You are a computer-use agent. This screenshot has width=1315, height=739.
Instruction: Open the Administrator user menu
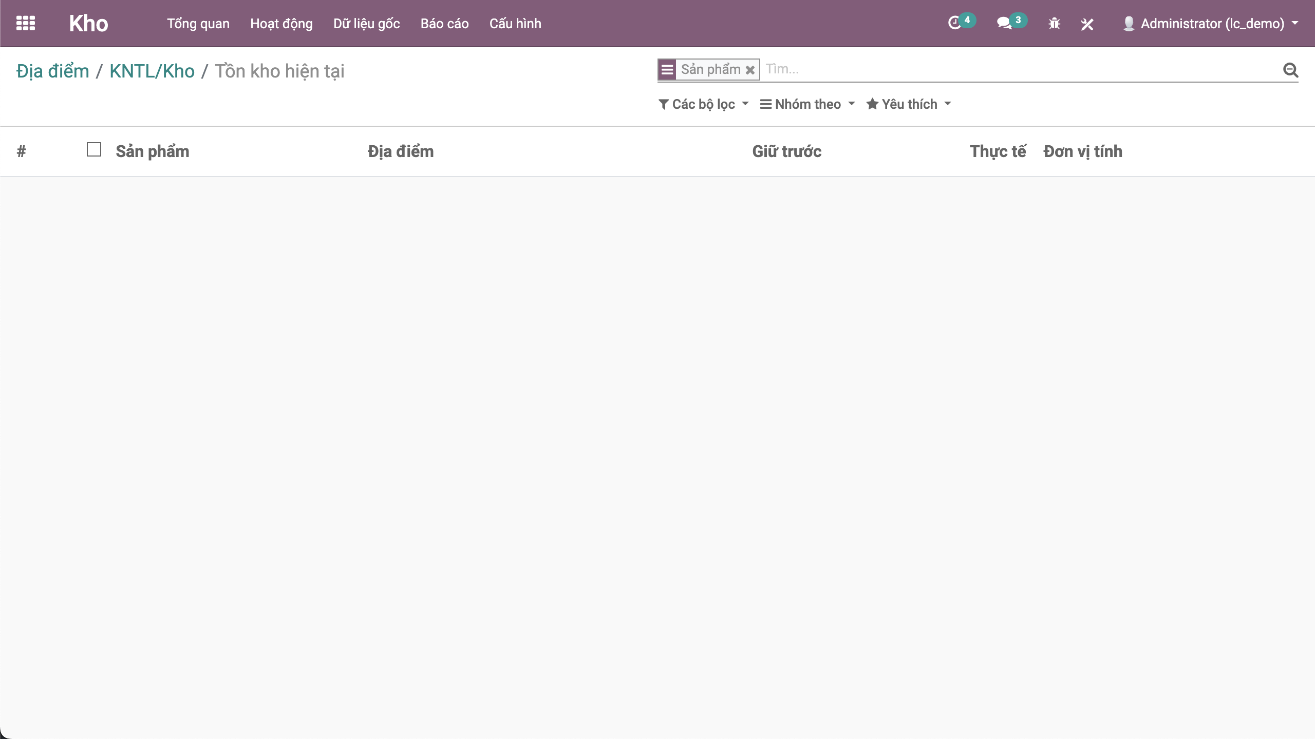click(x=1211, y=24)
